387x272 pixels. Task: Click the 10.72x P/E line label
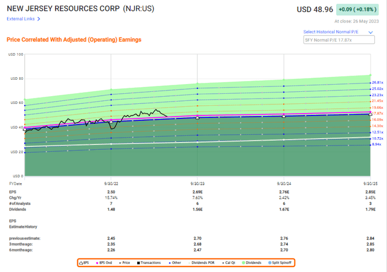(377, 138)
